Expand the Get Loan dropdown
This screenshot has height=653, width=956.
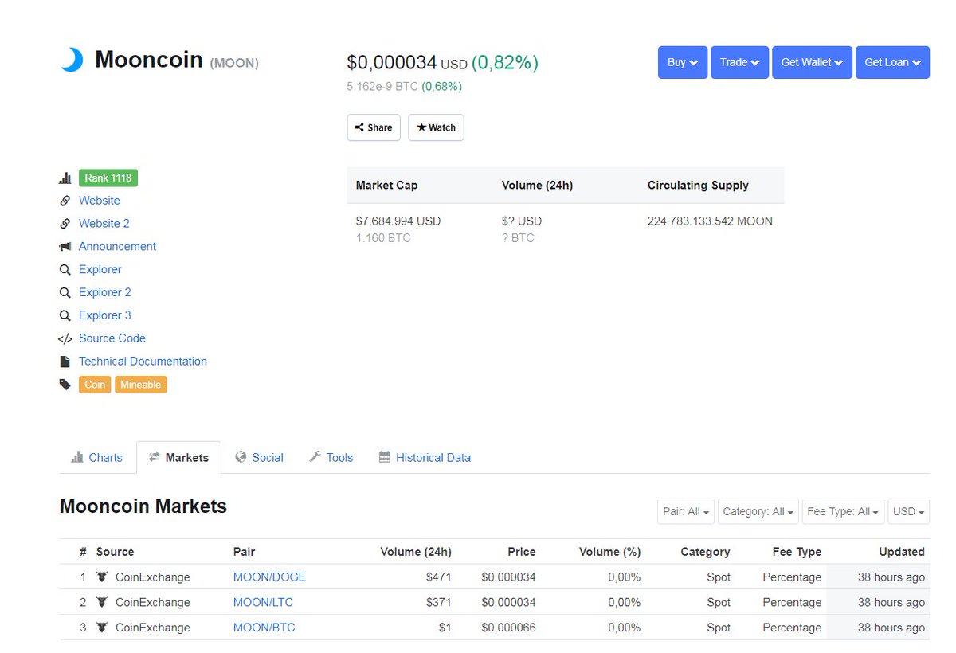892,62
